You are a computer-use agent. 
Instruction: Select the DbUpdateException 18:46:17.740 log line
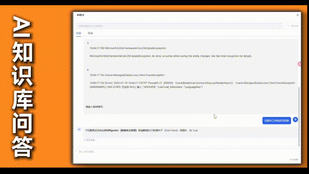tap(128, 48)
